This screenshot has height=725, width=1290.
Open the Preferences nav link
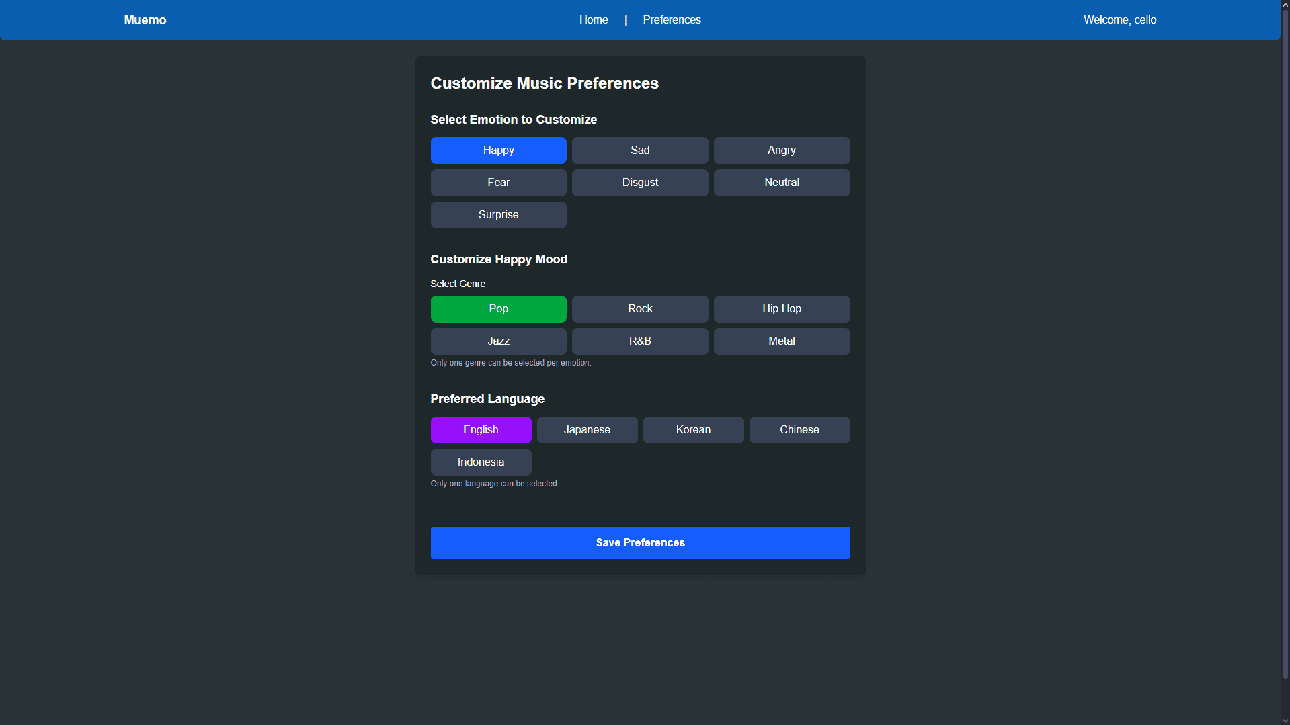672,20
